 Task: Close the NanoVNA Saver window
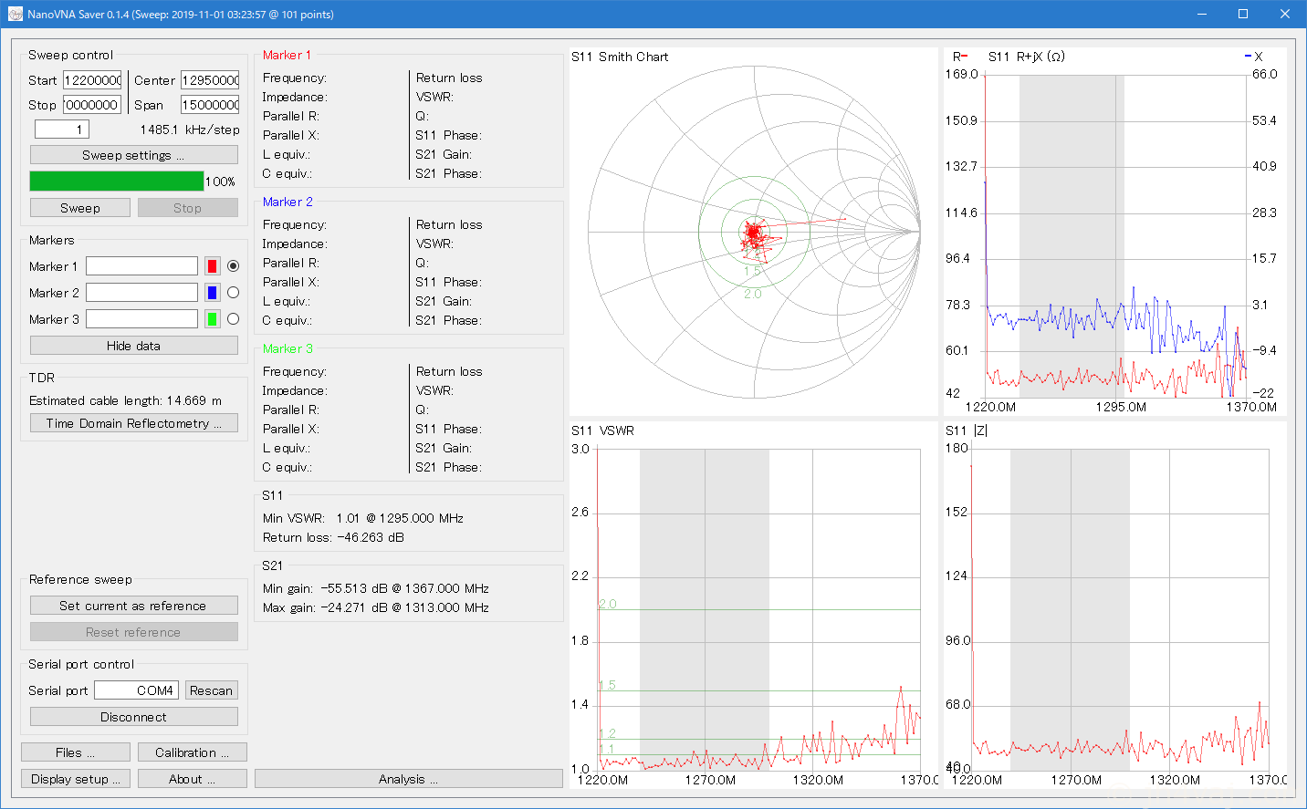tap(1285, 14)
